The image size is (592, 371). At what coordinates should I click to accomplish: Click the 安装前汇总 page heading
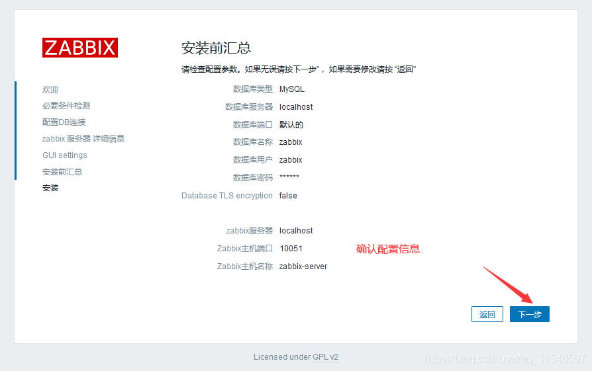pyautogui.click(x=216, y=48)
